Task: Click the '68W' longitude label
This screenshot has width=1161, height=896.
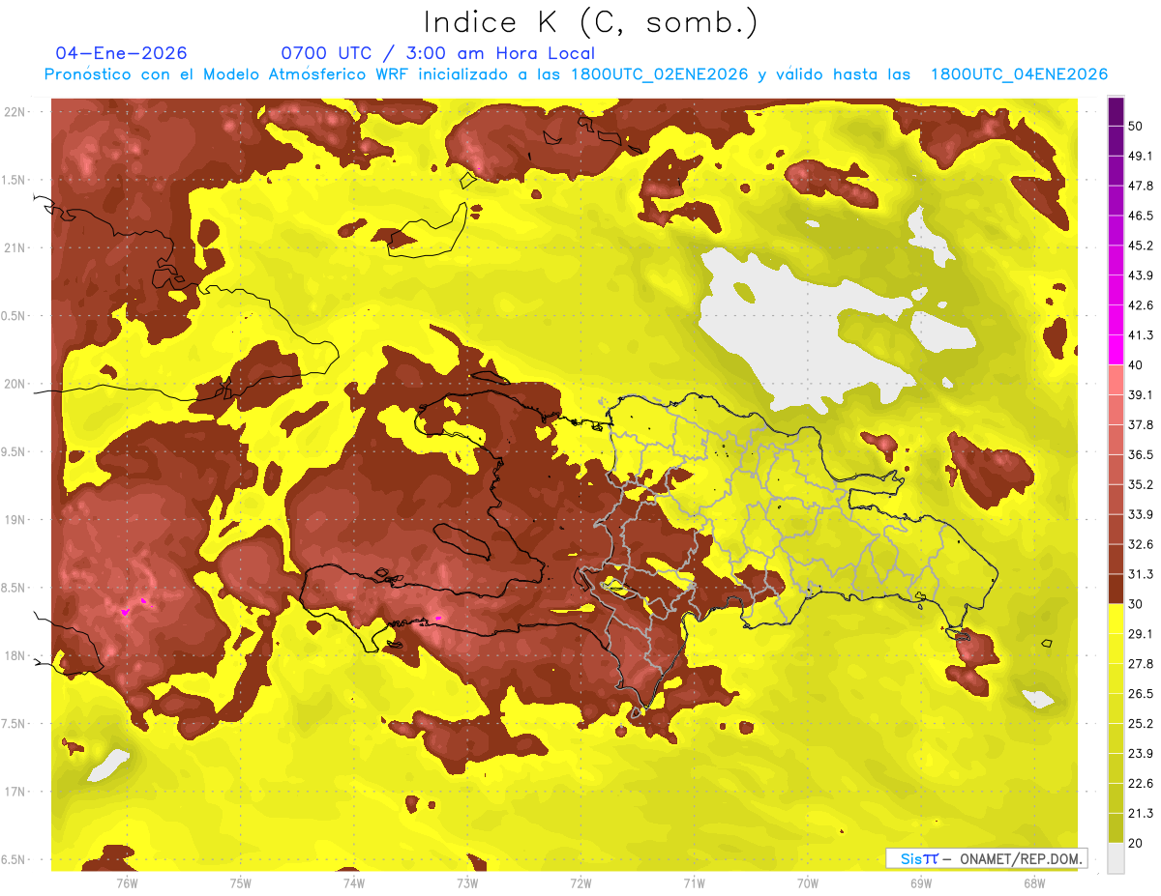Action: click(1034, 883)
